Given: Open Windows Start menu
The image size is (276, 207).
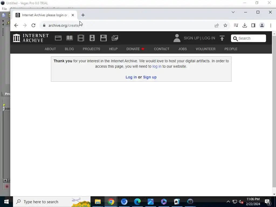Looking at the screenshot, I should [6, 202].
